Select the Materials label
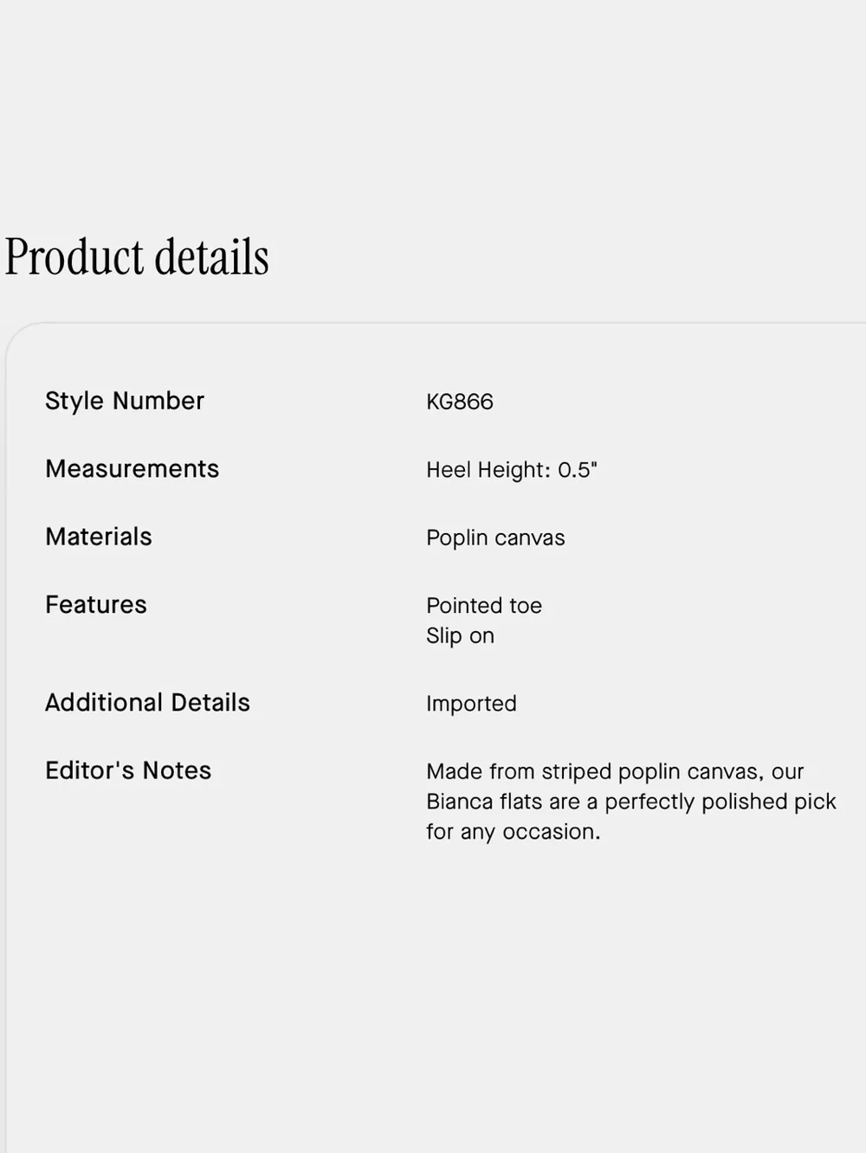 click(x=99, y=537)
